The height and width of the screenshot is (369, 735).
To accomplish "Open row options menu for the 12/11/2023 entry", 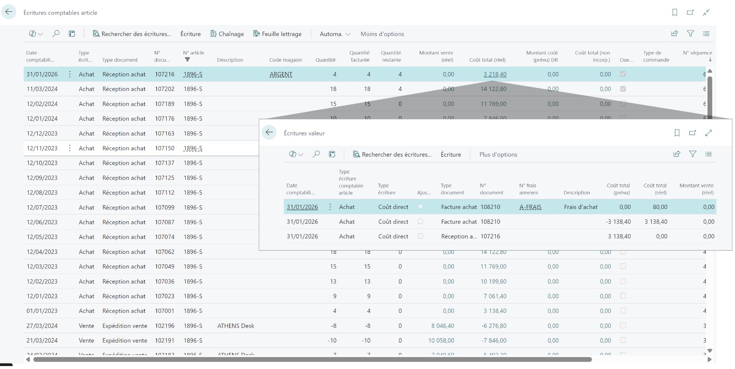I will click(70, 148).
